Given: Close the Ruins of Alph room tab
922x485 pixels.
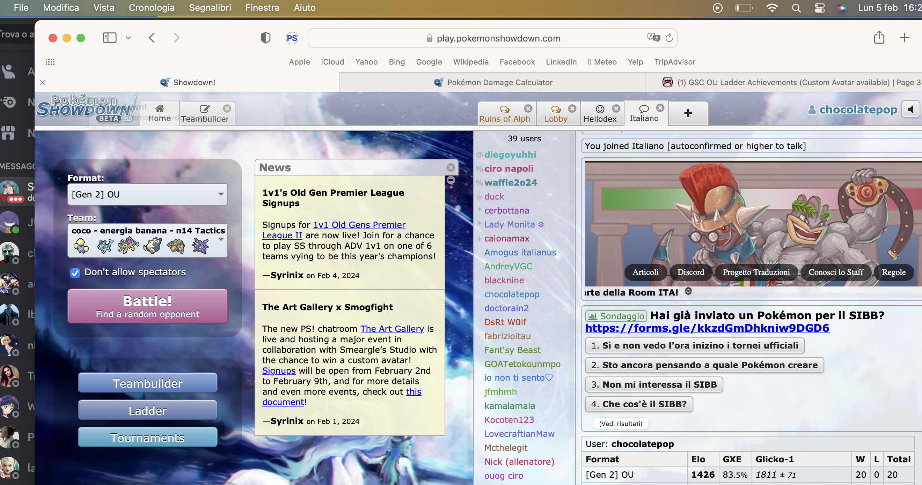Looking at the screenshot, I should coord(528,108).
